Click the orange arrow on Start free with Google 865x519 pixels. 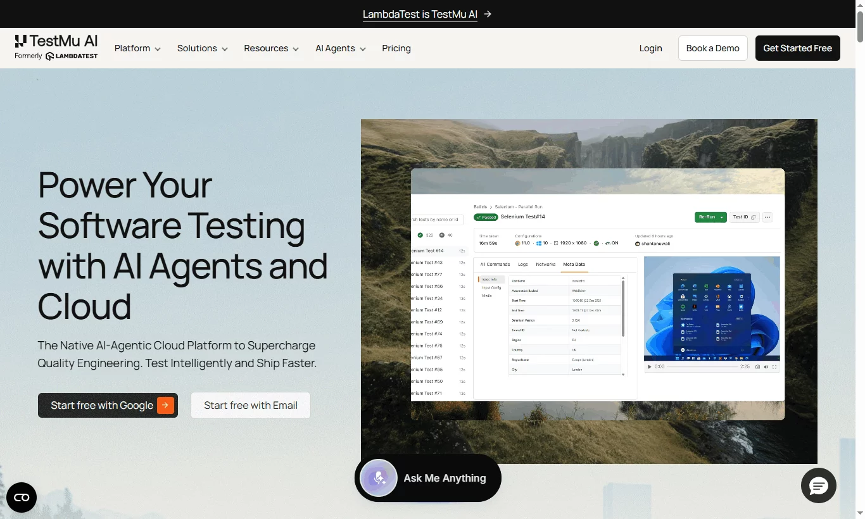click(165, 405)
